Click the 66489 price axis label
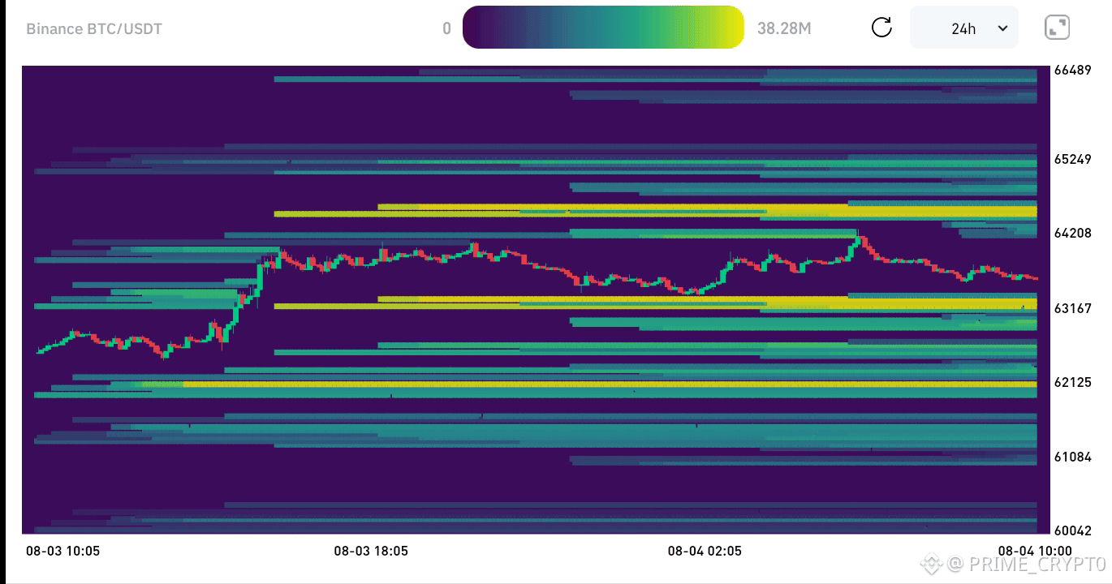Image resolution: width=1112 pixels, height=584 pixels. pos(1072,70)
